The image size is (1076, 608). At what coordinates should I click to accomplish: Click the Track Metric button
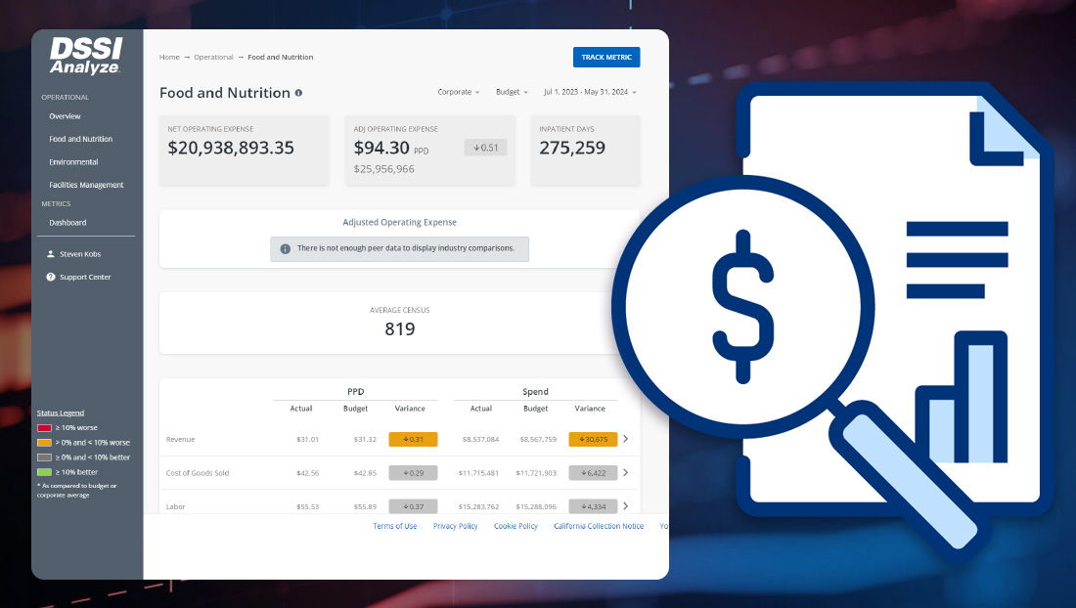tap(606, 58)
